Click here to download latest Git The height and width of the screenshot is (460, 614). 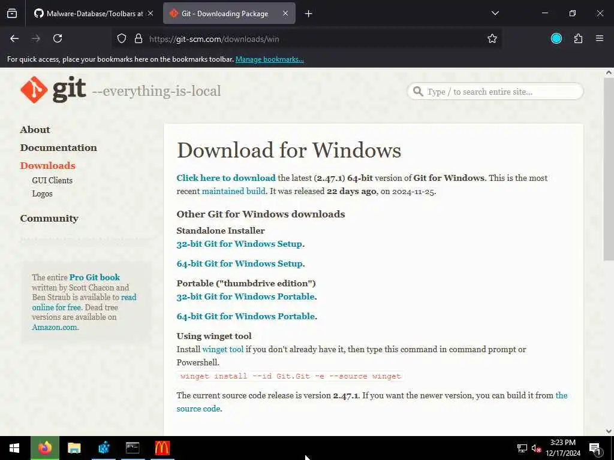coord(226,178)
